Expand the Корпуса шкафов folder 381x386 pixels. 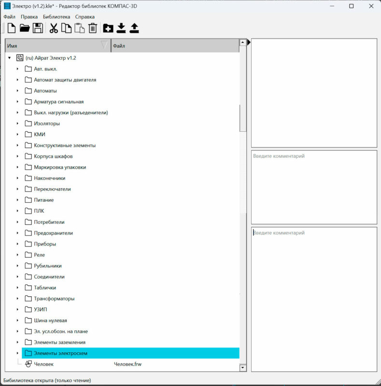[17, 156]
